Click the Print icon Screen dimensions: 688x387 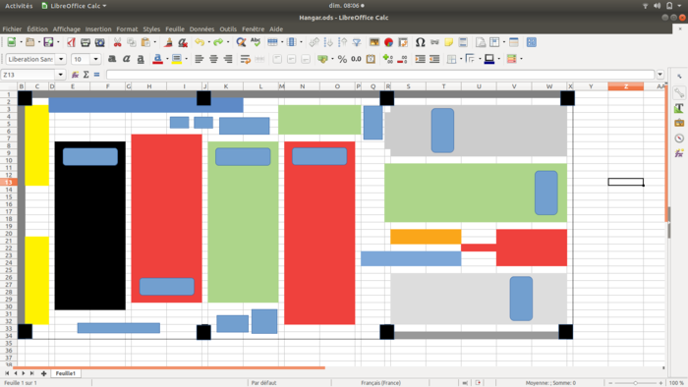(86, 42)
